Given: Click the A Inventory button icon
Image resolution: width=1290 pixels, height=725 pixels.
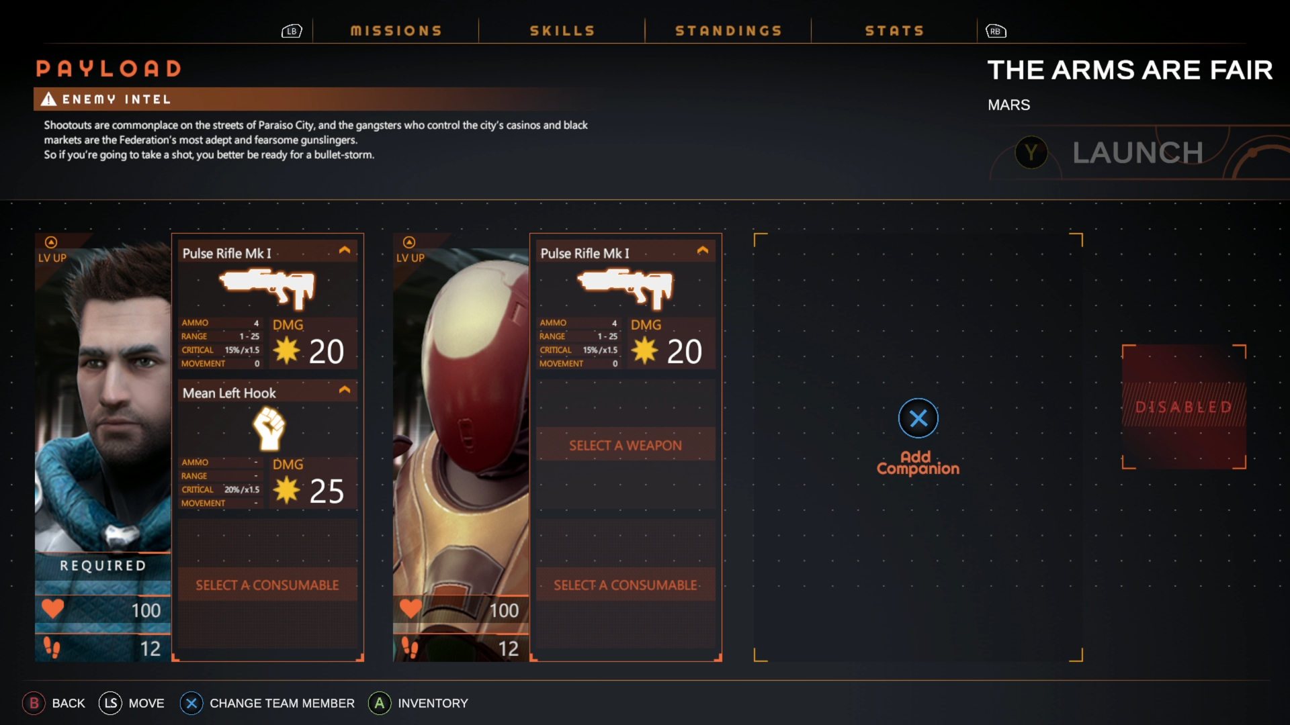Looking at the screenshot, I should coord(380,703).
